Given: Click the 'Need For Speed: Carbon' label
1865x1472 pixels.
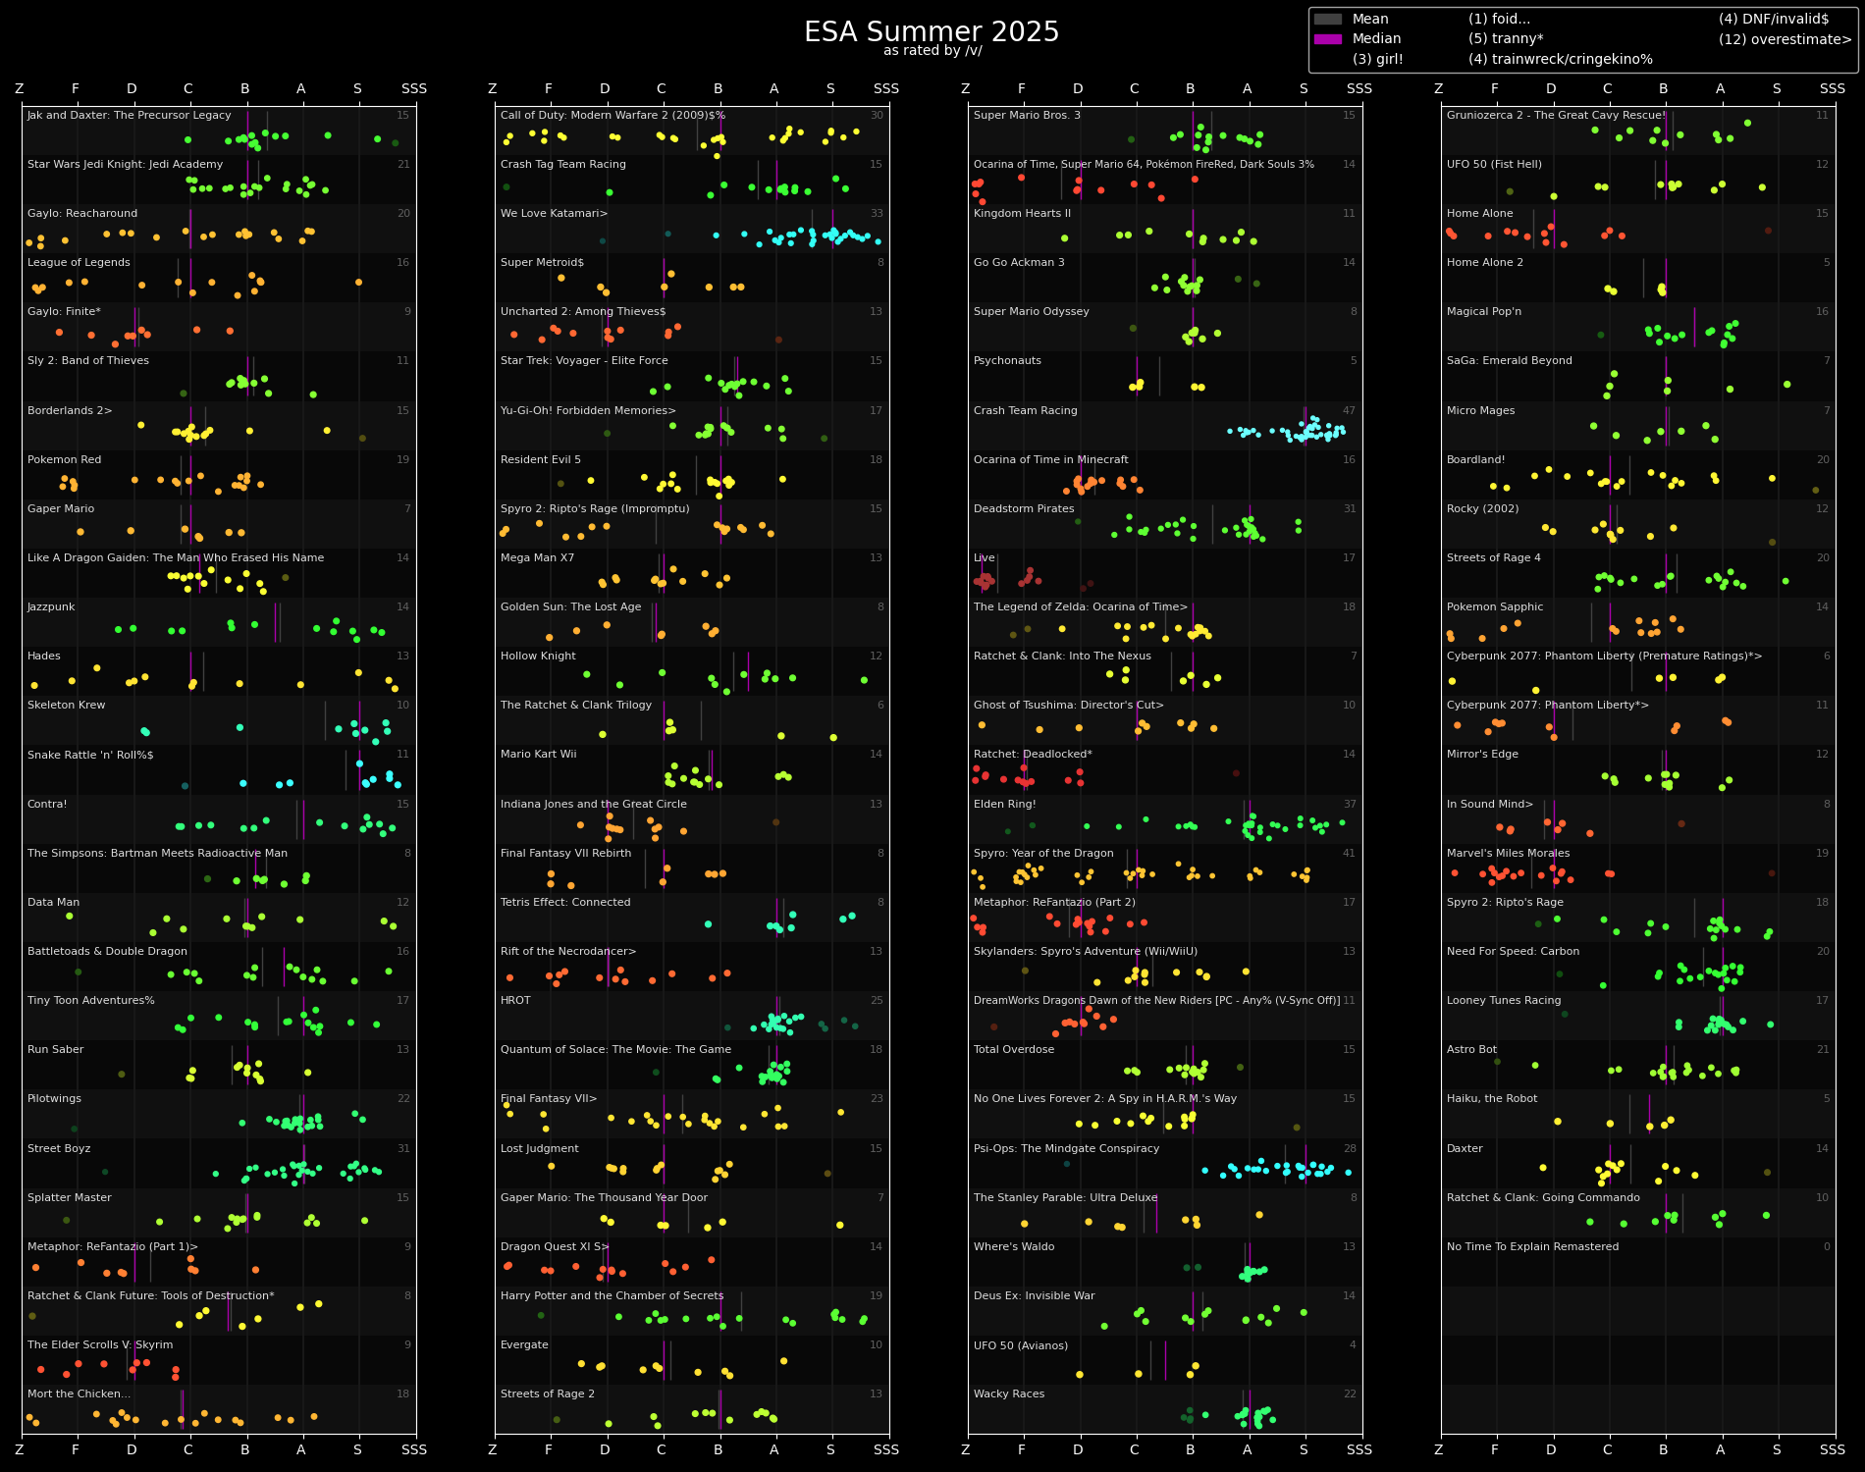Looking at the screenshot, I should 1514,952.
